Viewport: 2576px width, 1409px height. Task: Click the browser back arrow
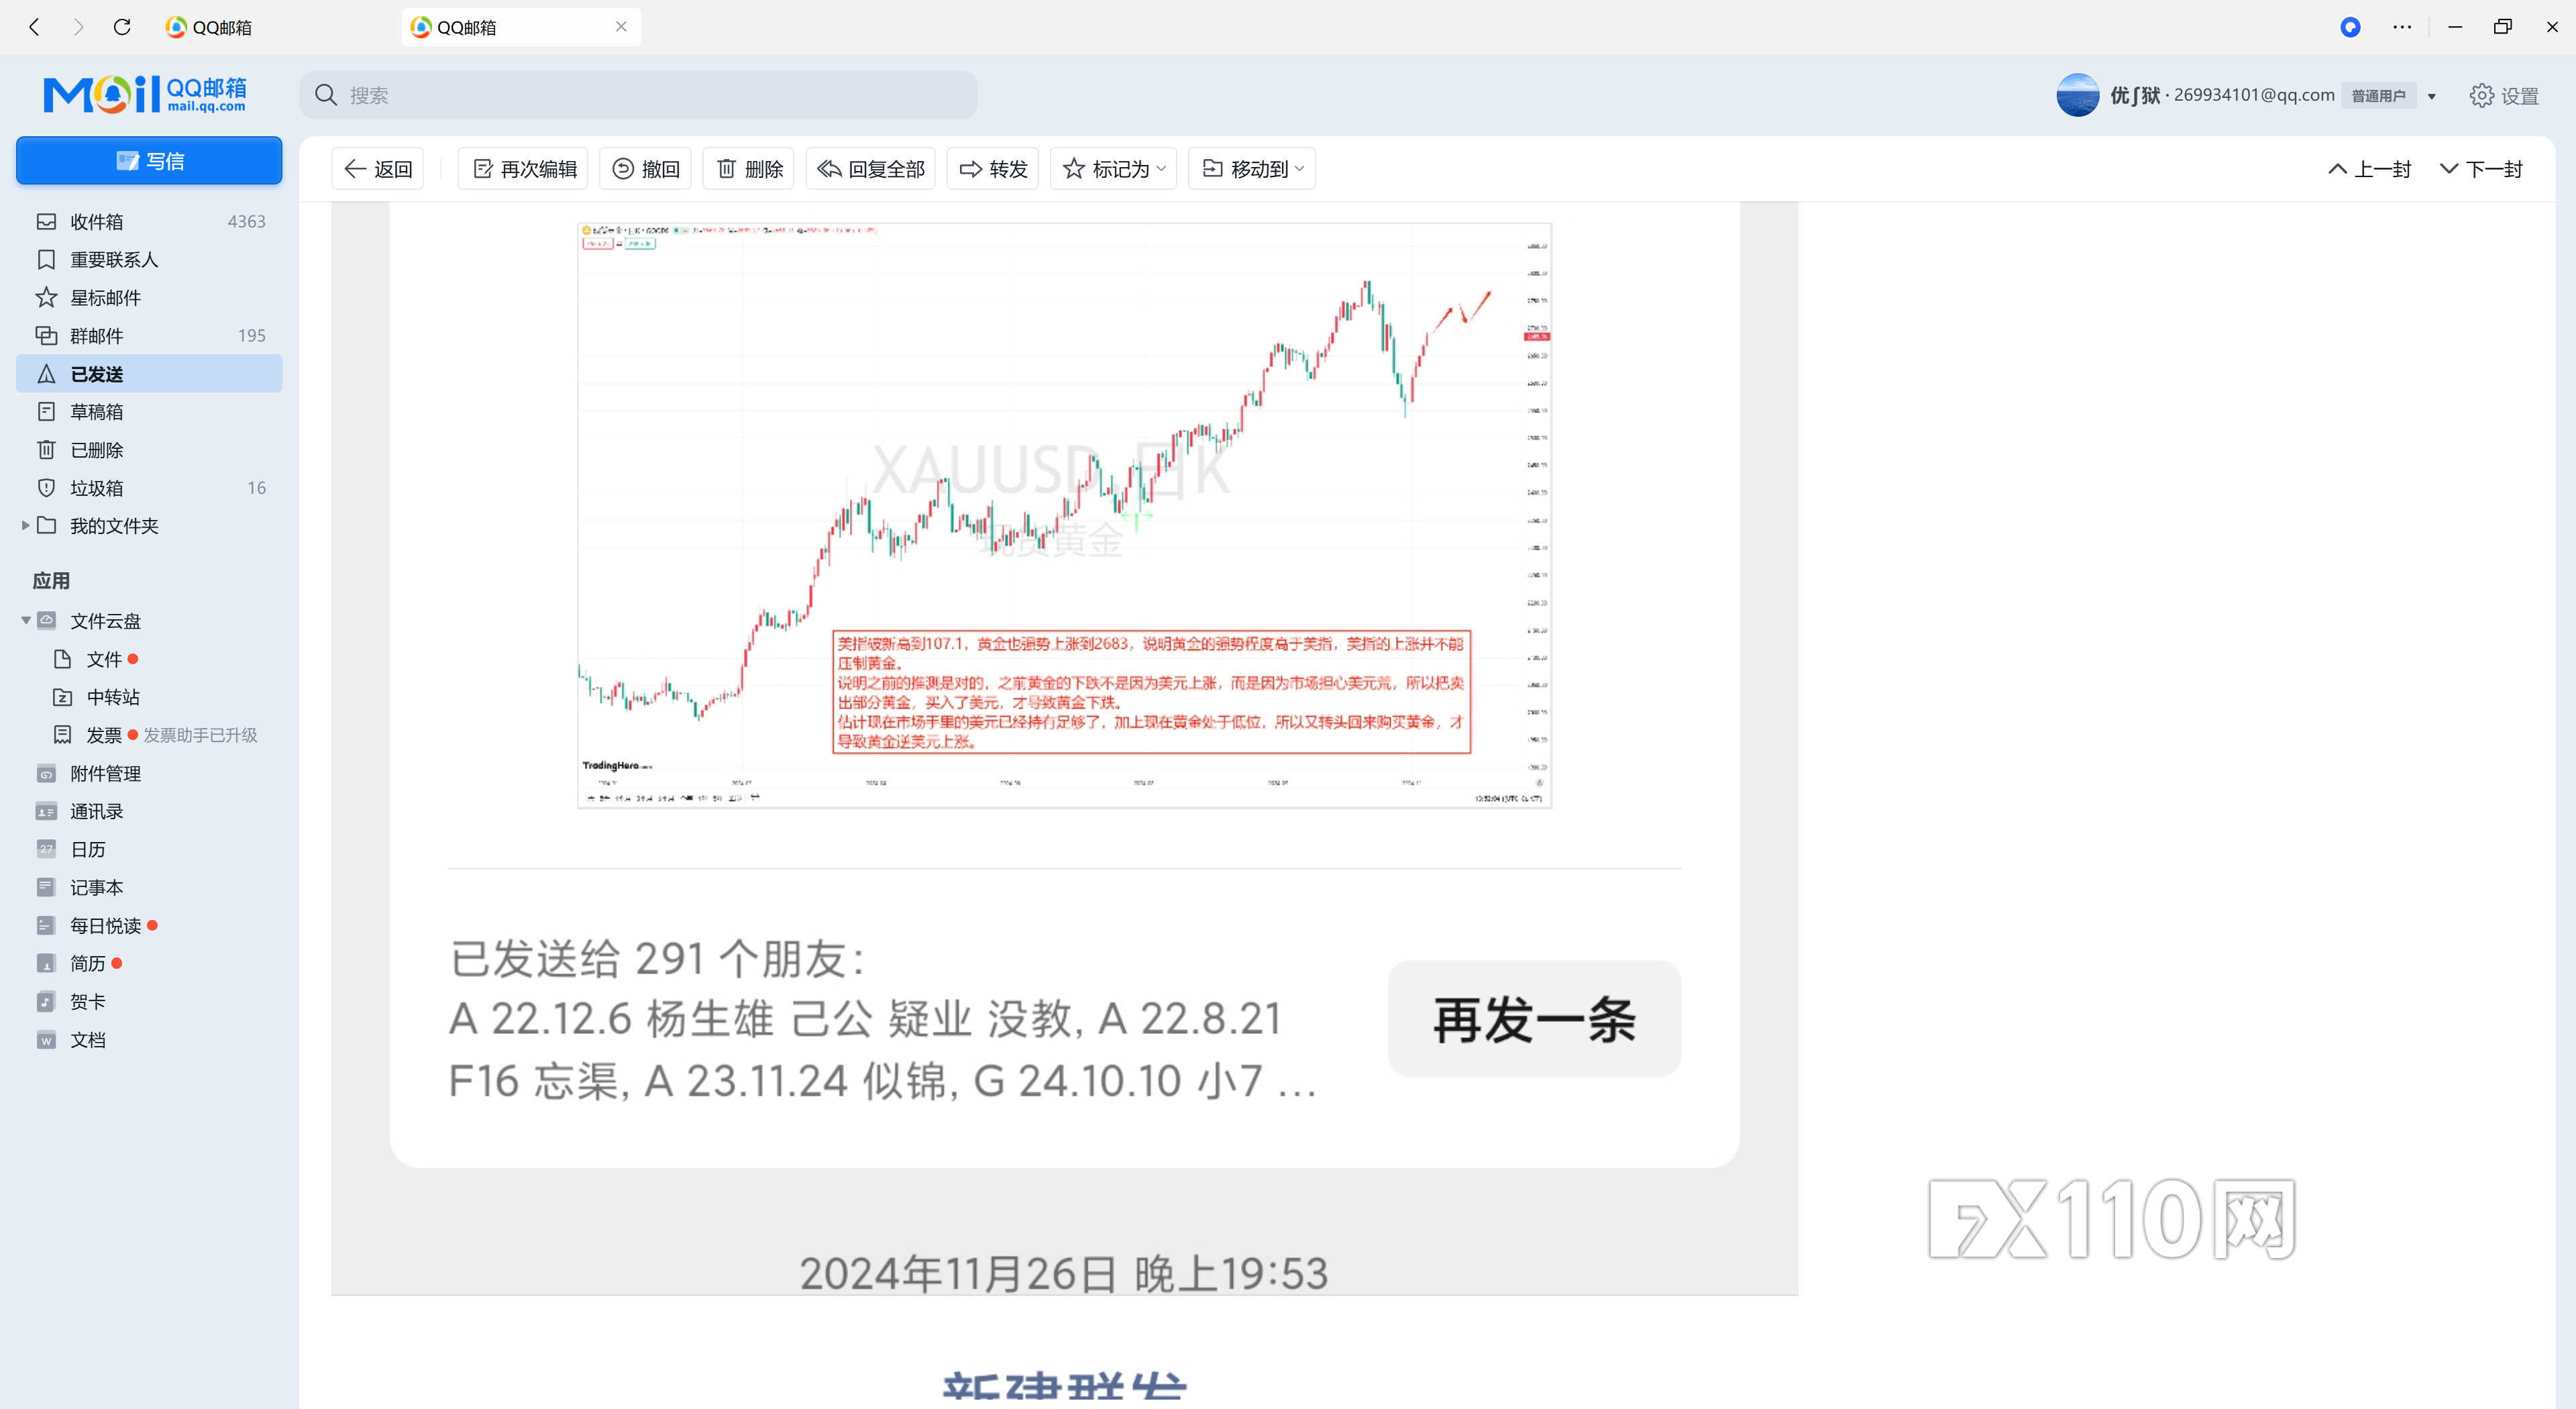pyautogui.click(x=35, y=27)
